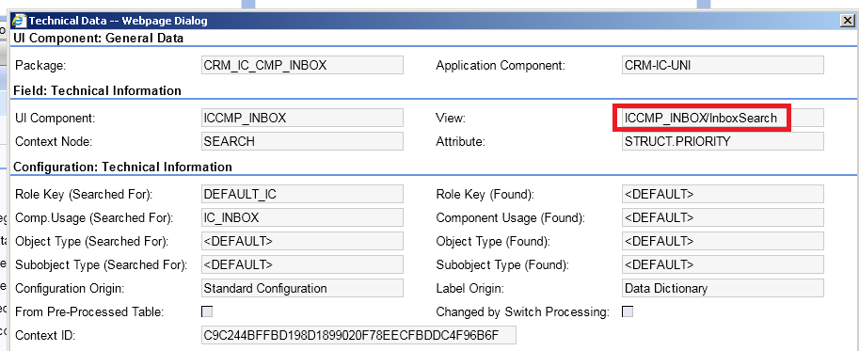Click the 'Context Node:' label
Screen dimensions: 859x351
pyautogui.click(x=54, y=142)
